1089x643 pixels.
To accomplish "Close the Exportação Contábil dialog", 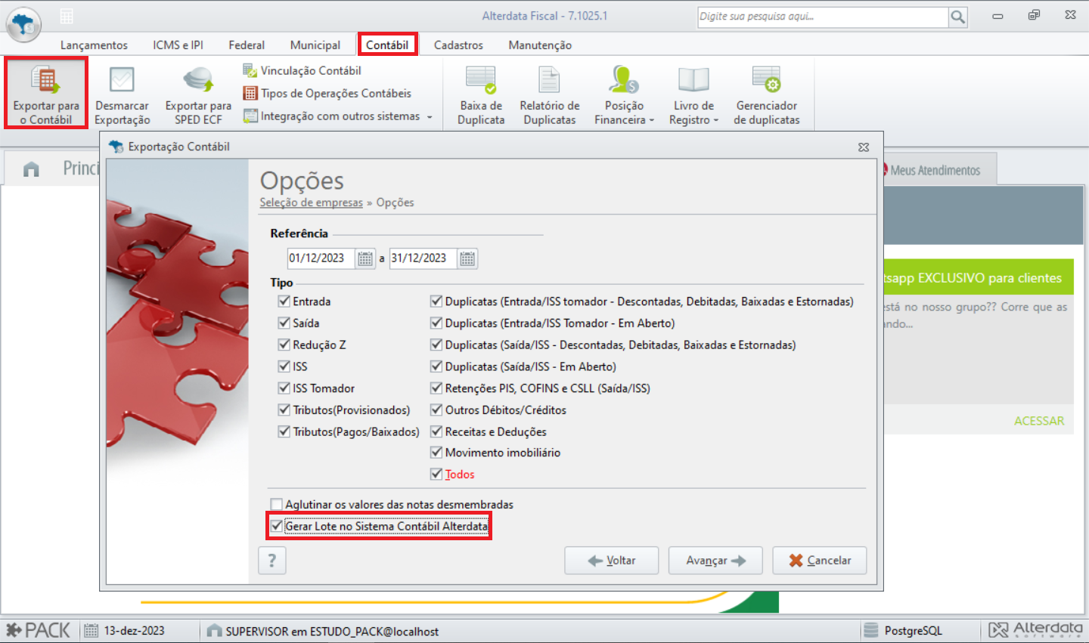I will point(864,147).
